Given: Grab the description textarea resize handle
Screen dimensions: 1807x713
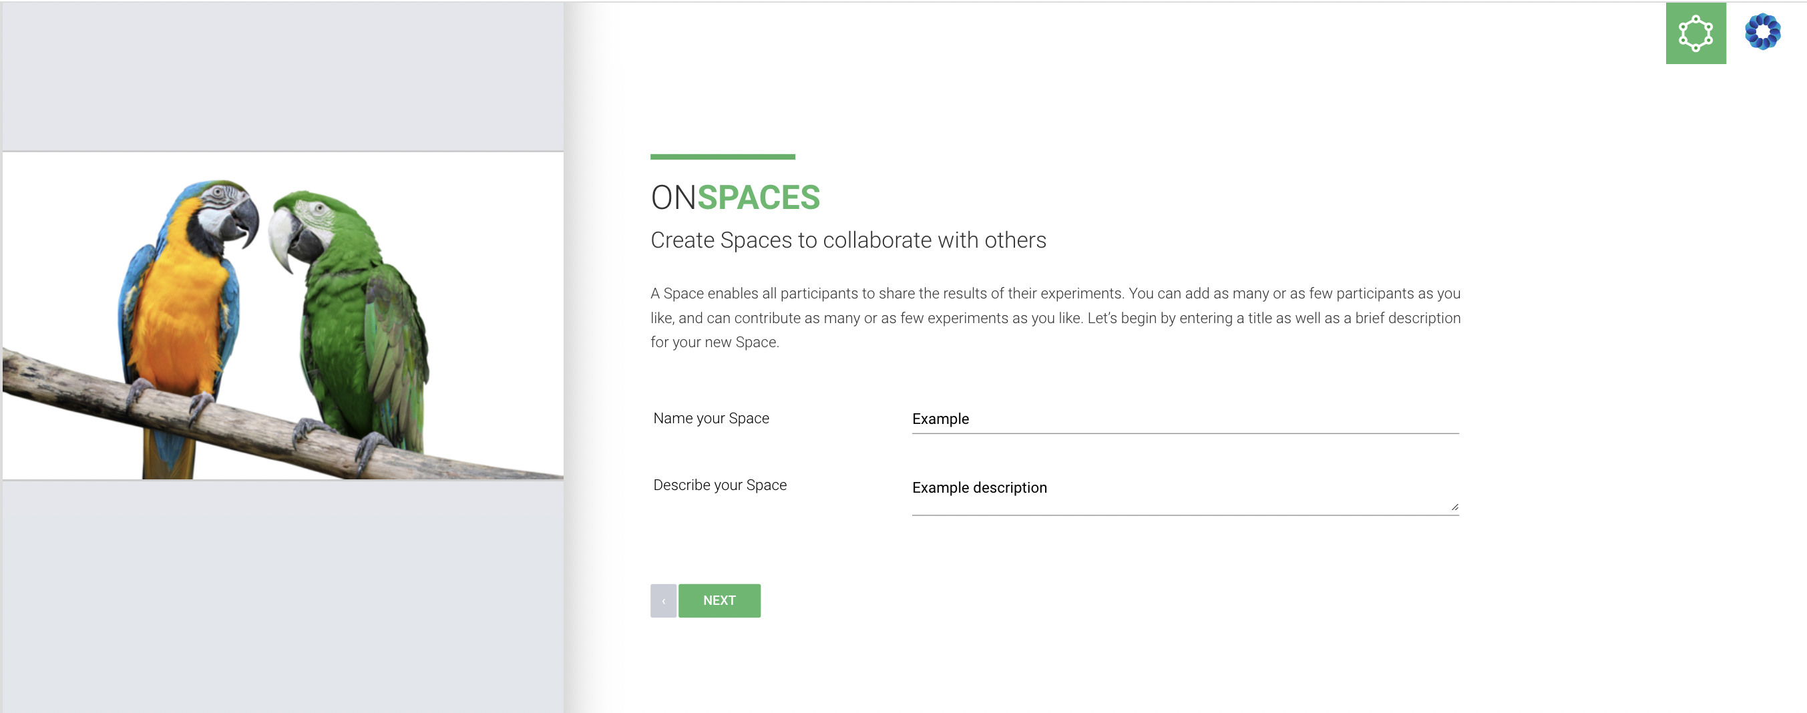Looking at the screenshot, I should point(1454,507).
